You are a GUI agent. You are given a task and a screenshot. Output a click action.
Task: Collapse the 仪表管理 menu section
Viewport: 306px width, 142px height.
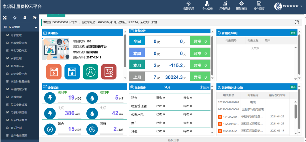click(x=36, y=27)
